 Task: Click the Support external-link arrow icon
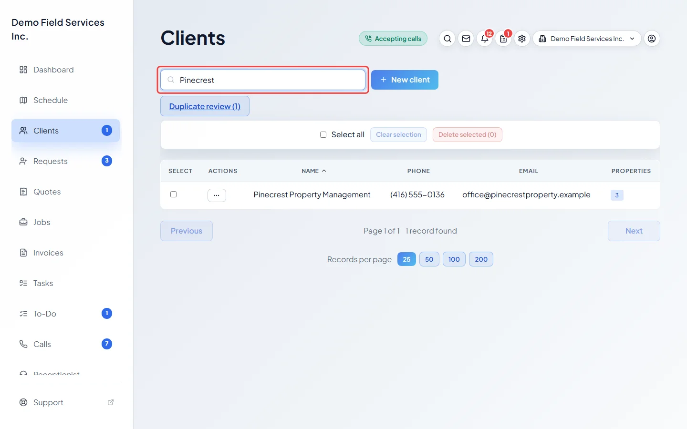click(x=111, y=402)
